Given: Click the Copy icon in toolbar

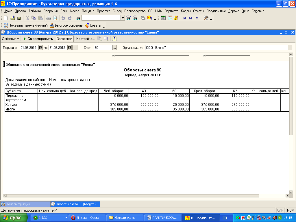Looking at the screenshot, I should pyautogui.click(x=34, y=18).
